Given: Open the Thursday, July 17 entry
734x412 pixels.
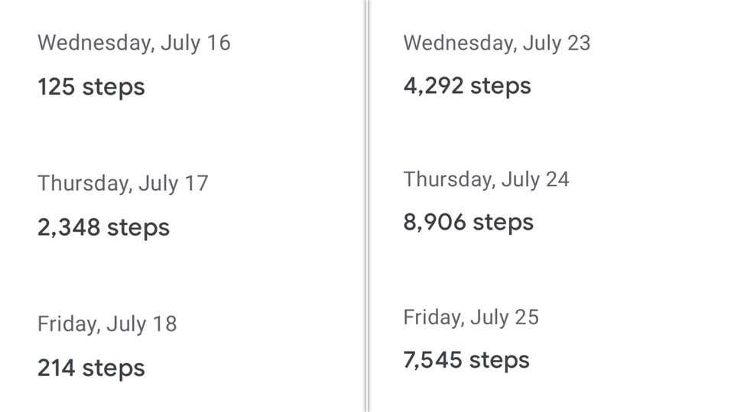Looking at the screenshot, I should coord(122,184).
